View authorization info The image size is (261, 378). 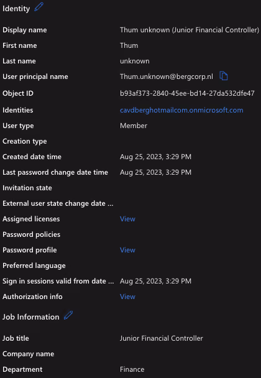(127, 297)
